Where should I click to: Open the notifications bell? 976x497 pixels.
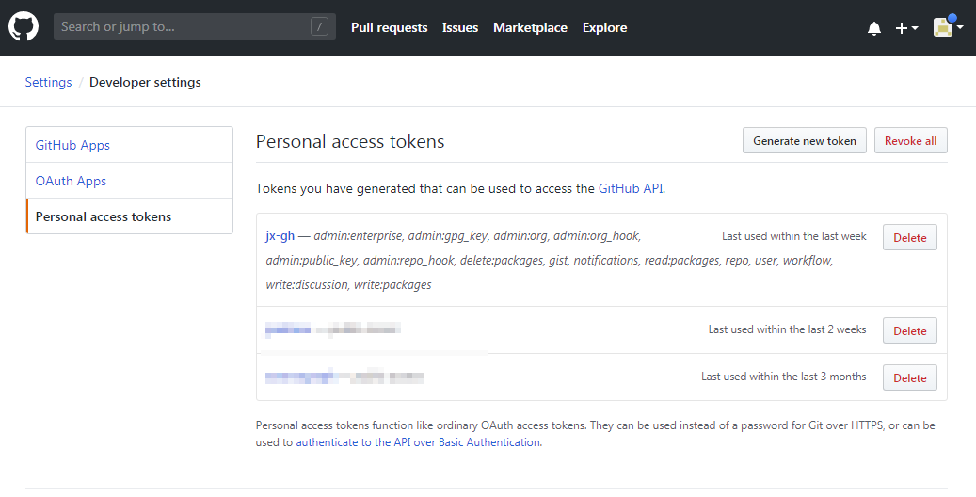tap(874, 28)
